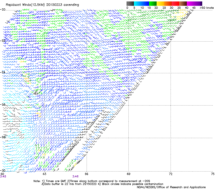Viewport: 215px width, 189px height.
Task: Click the longitude label '63'
Action: pos(44,174)
